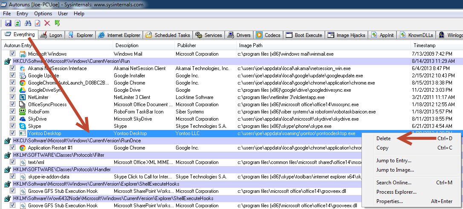463x209 pixels.
Task: Disable the NetLimiter autorun checkbox
Action: coord(12,97)
